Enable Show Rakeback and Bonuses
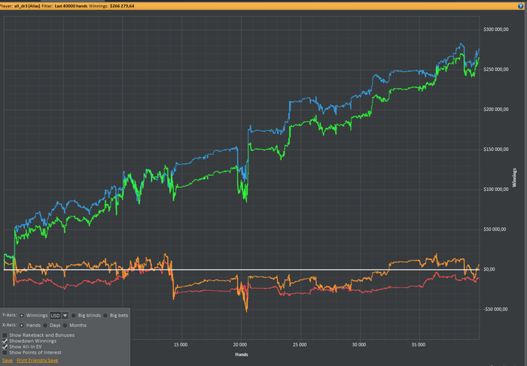 (5, 335)
